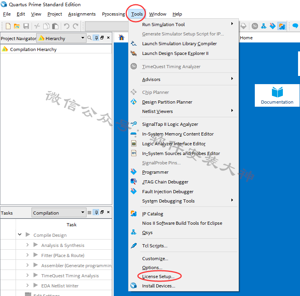300x296 pixels.
Task: Click the Tasks panel list-settings icon
Action: click(89, 212)
